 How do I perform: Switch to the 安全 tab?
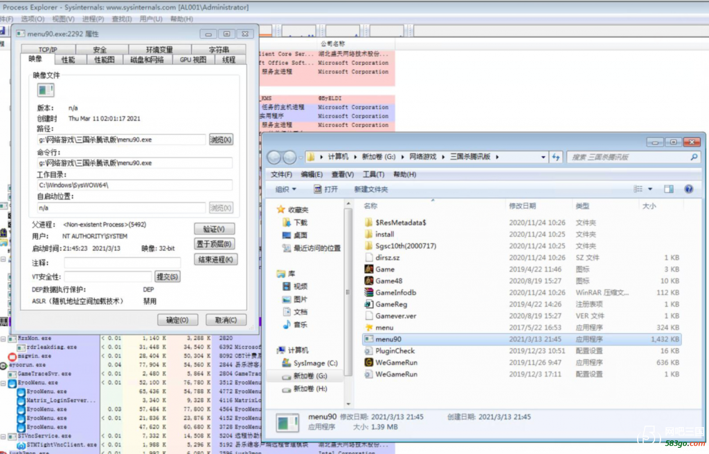click(x=100, y=50)
